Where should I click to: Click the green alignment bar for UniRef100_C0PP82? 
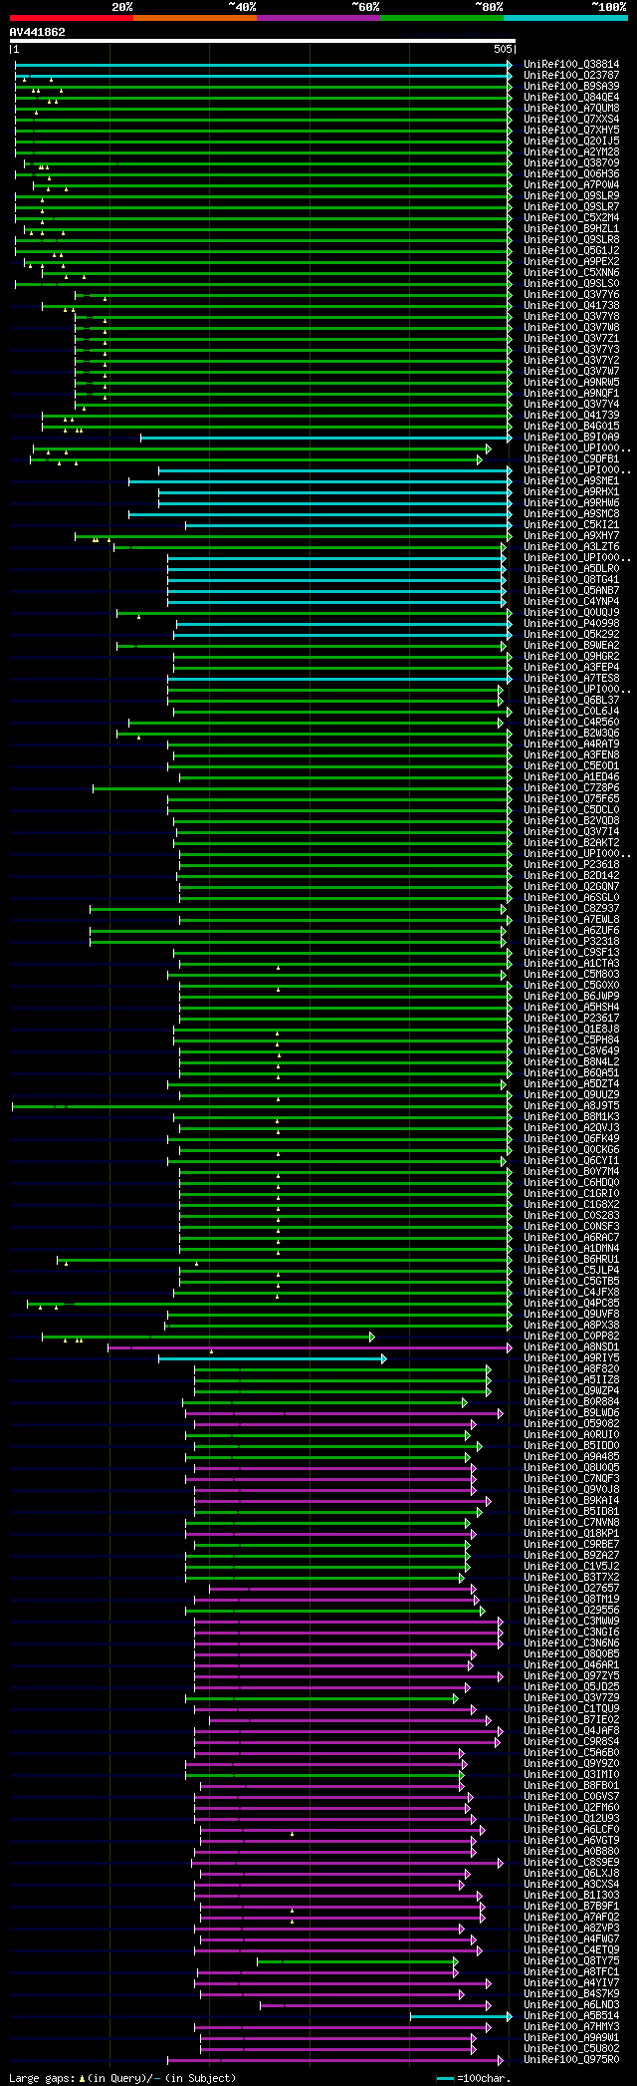(206, 1337)
